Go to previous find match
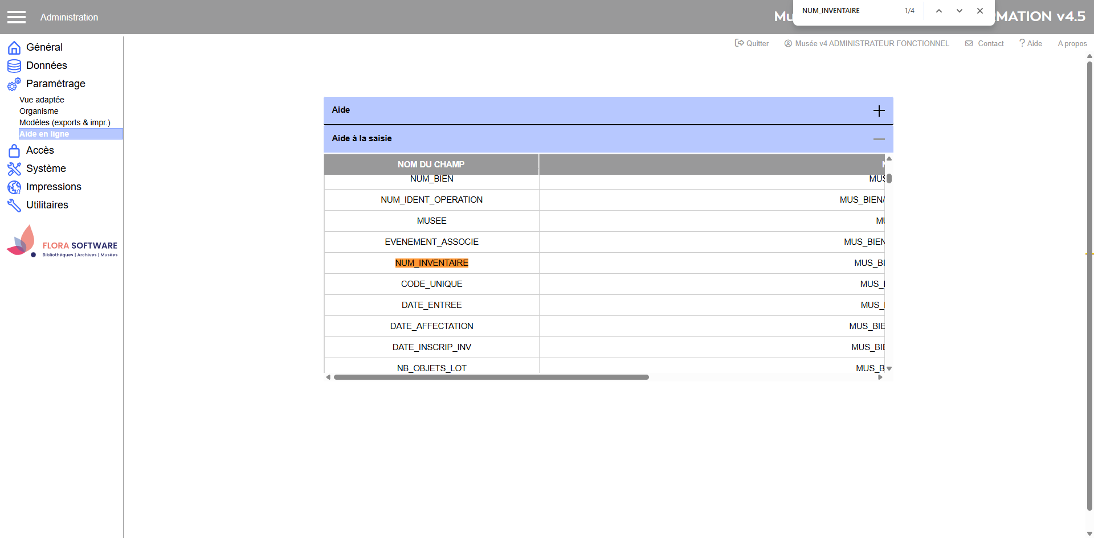The height and width of the screenshot is (538, 1094). [x=939, y=11]
